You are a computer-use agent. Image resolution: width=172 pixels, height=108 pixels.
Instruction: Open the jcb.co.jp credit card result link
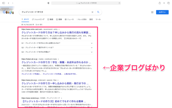point(55,83)
